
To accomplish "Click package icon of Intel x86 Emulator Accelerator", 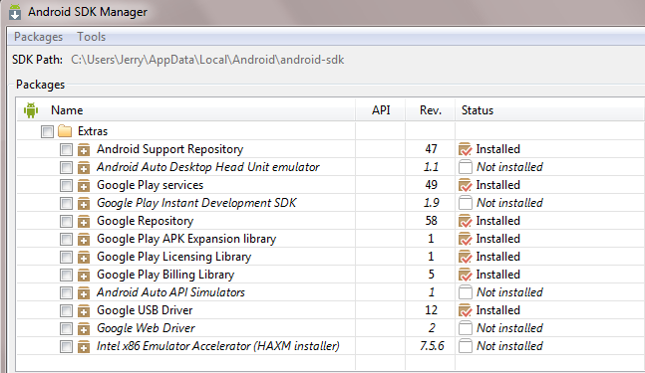I will [x=84, y=347].
